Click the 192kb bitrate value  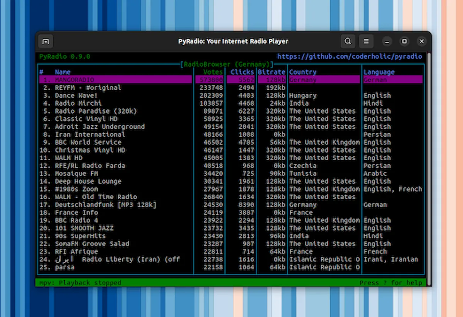click(276, 88)
